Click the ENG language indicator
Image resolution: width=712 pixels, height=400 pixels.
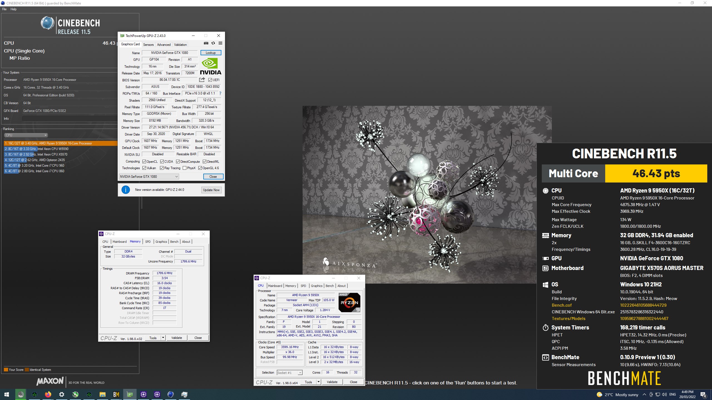(673, 394)
